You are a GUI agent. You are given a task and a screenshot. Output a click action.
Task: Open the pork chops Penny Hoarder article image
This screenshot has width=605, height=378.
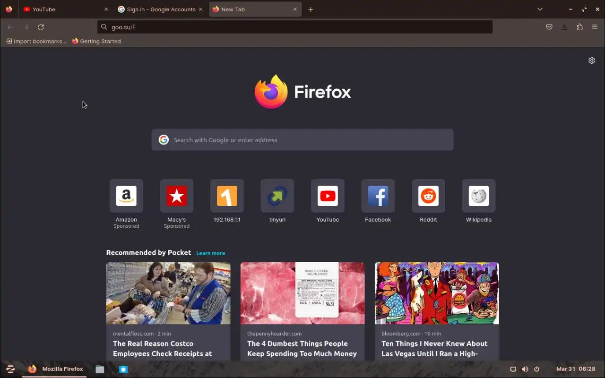[302, 293]
